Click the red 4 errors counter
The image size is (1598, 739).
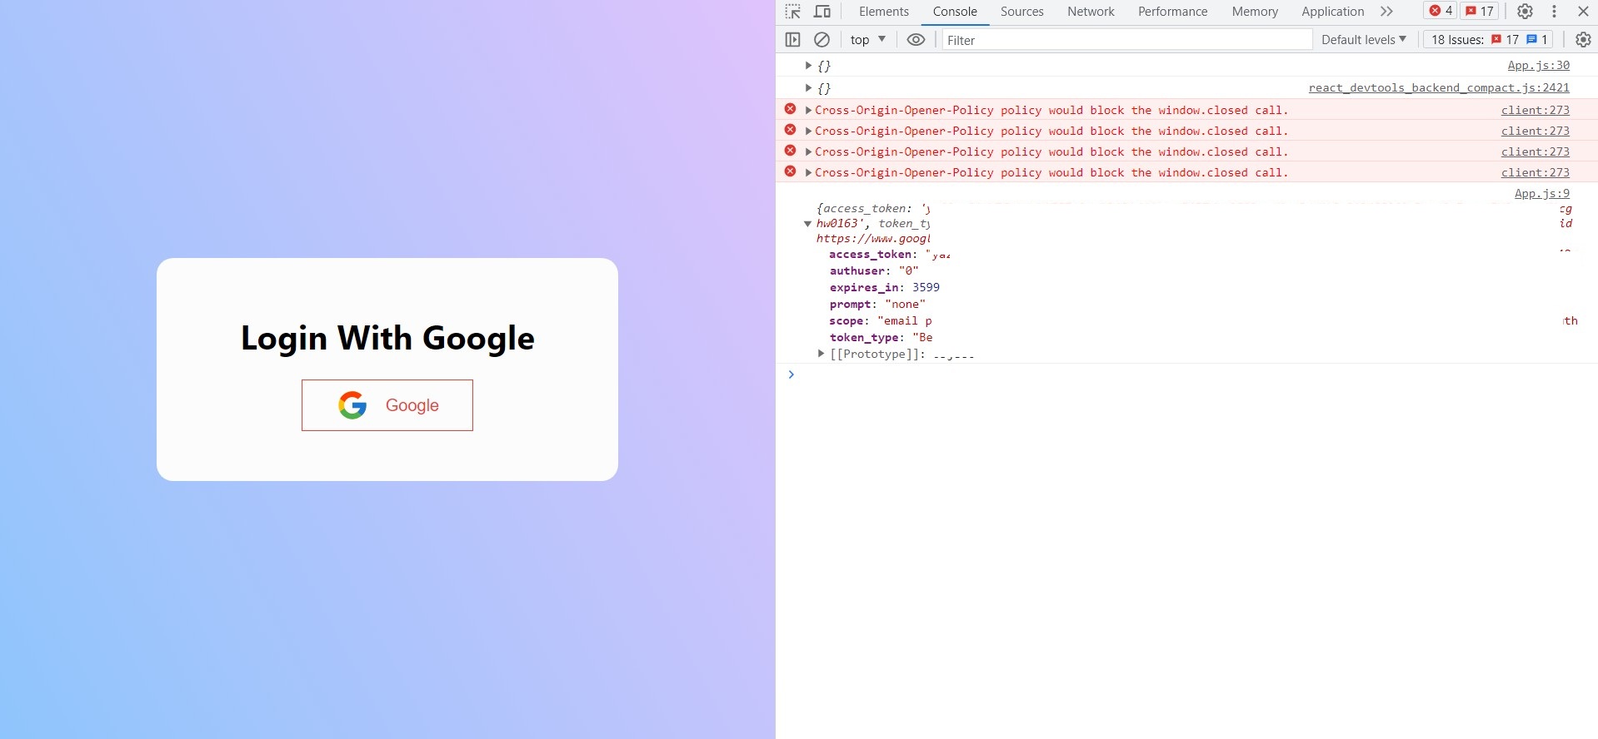pyautogui.click(x=1441, y=11)
